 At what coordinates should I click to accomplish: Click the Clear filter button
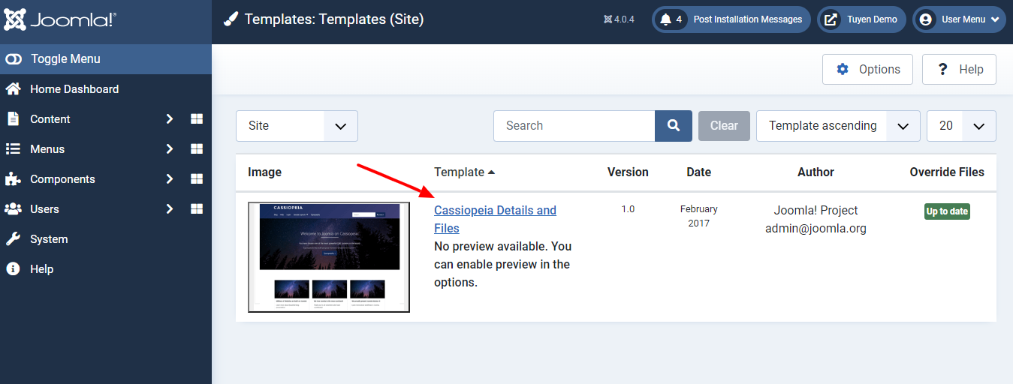[724, 126]
